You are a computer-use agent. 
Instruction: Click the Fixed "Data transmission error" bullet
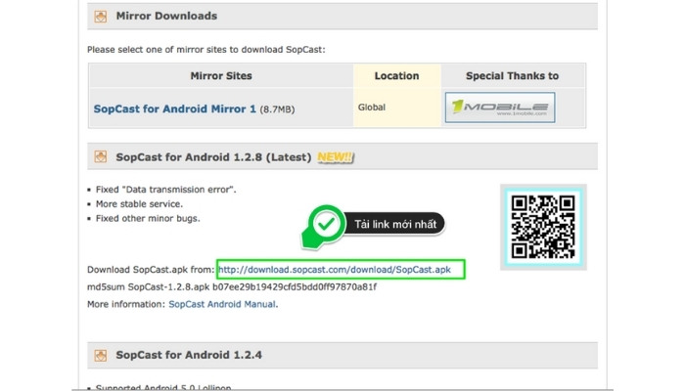(x=166, y=190)
